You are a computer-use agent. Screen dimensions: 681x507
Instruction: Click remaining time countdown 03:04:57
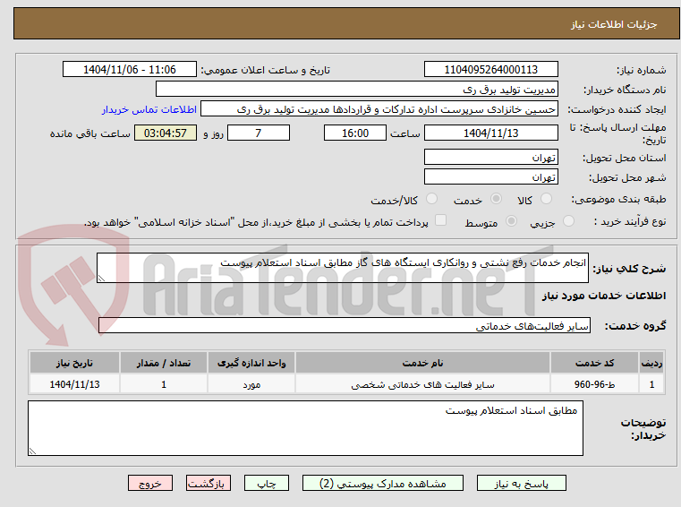tap(165, 133)
